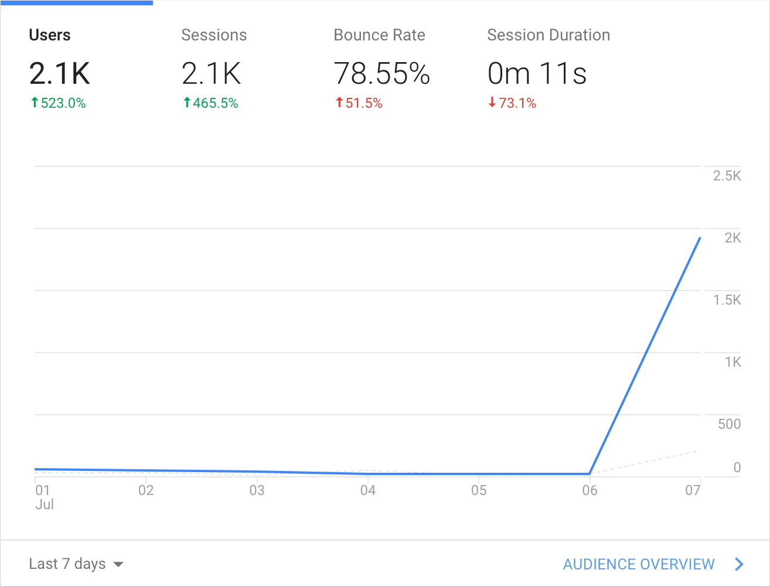
Task: Show the Session Duration metric tab
Action: [x=548, y=35]
